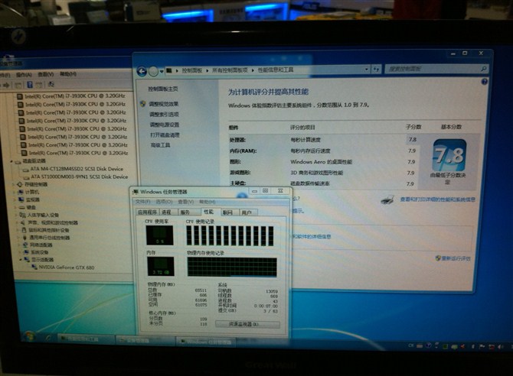The width and height of the screenshot is (513, 376).
Task: Click the 所有控制面板项 breadcrumb segment
Action: (x=230, y=70)
